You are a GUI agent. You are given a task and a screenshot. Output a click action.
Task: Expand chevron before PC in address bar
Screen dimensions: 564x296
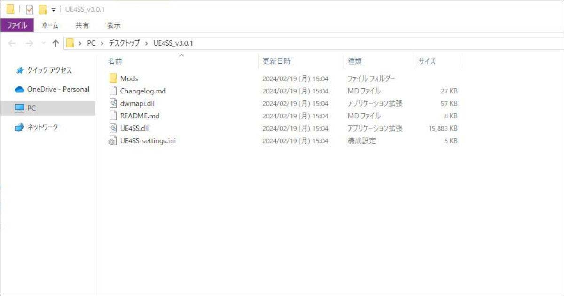tap(80, 43)
